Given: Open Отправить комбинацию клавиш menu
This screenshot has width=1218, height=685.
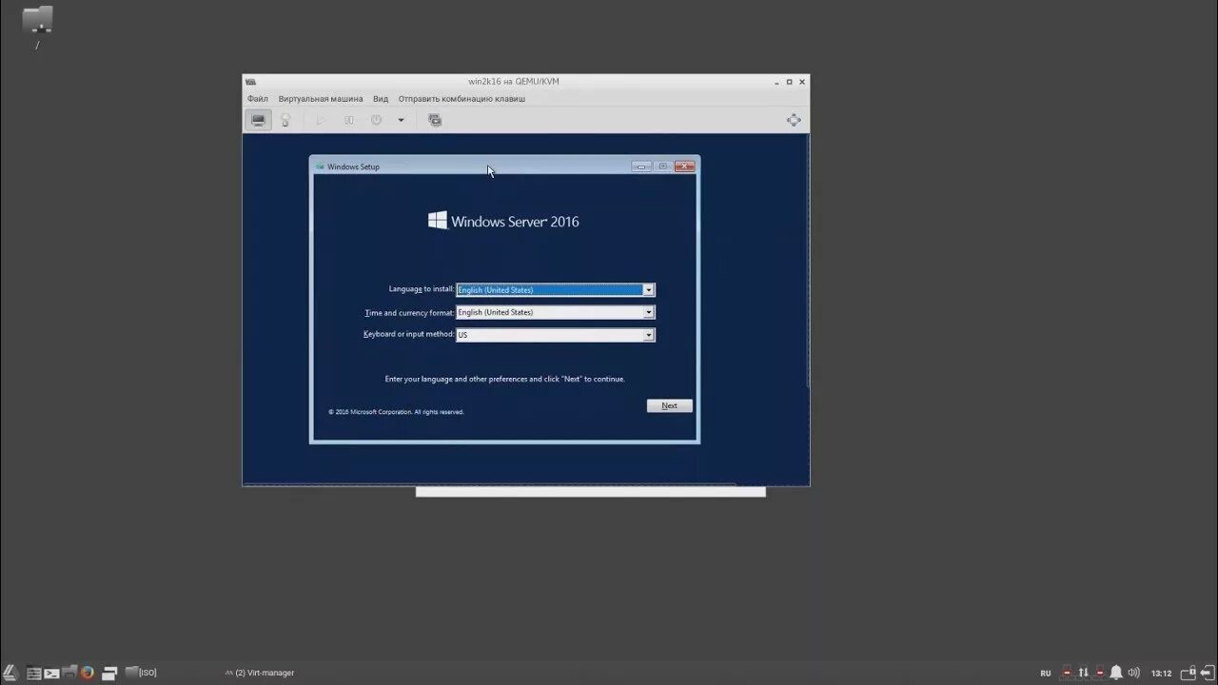Looking at the screenshot, I should [x=462, y=99].
